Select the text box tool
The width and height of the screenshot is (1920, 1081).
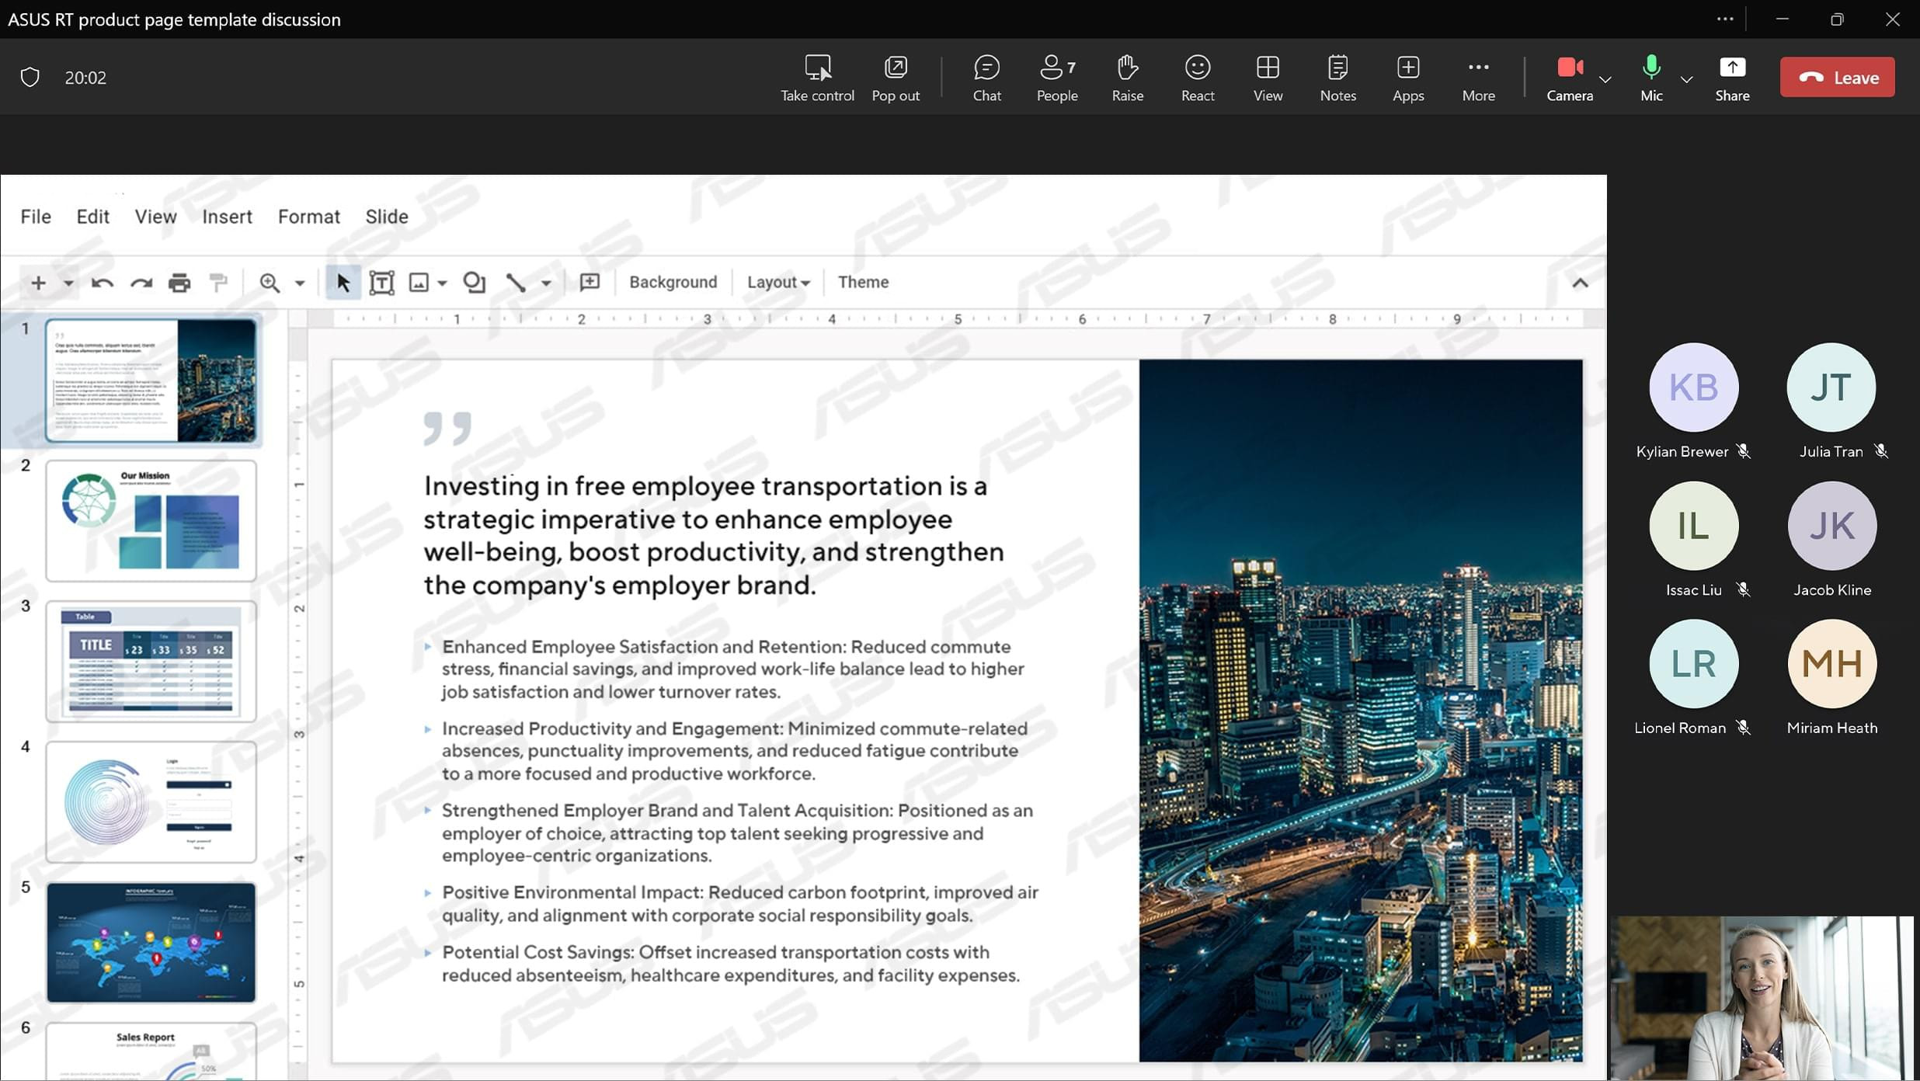tap(381, 283)
